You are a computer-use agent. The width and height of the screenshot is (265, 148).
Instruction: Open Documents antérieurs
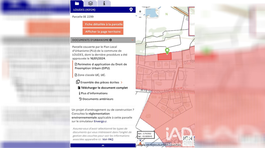point(96,99)
